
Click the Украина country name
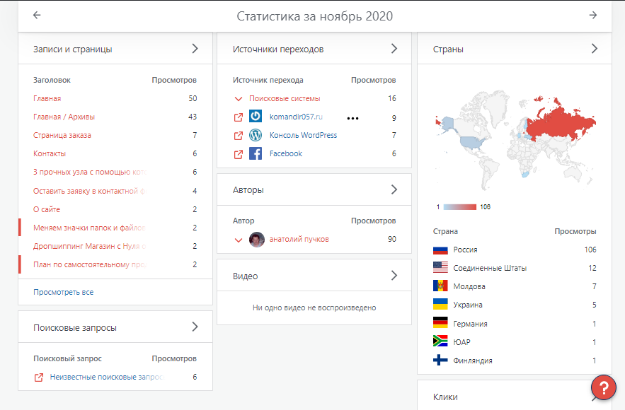tap(468, 305)
